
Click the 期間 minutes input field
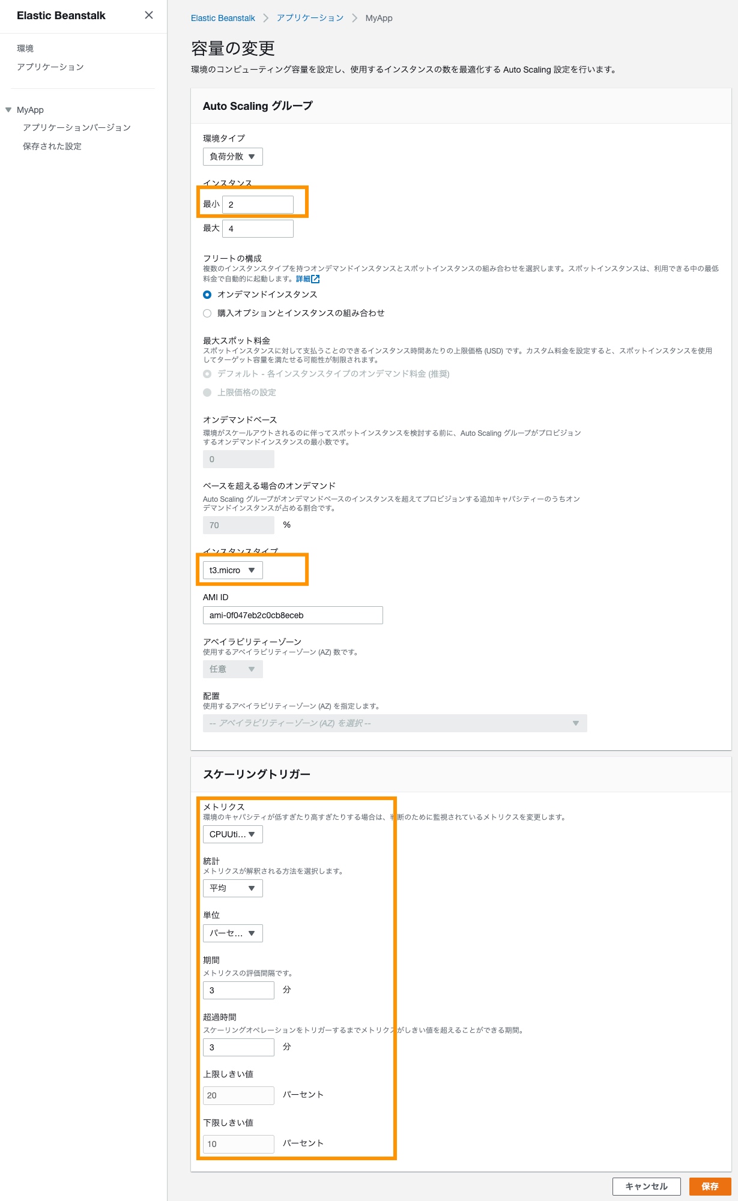tap(238, 990)
